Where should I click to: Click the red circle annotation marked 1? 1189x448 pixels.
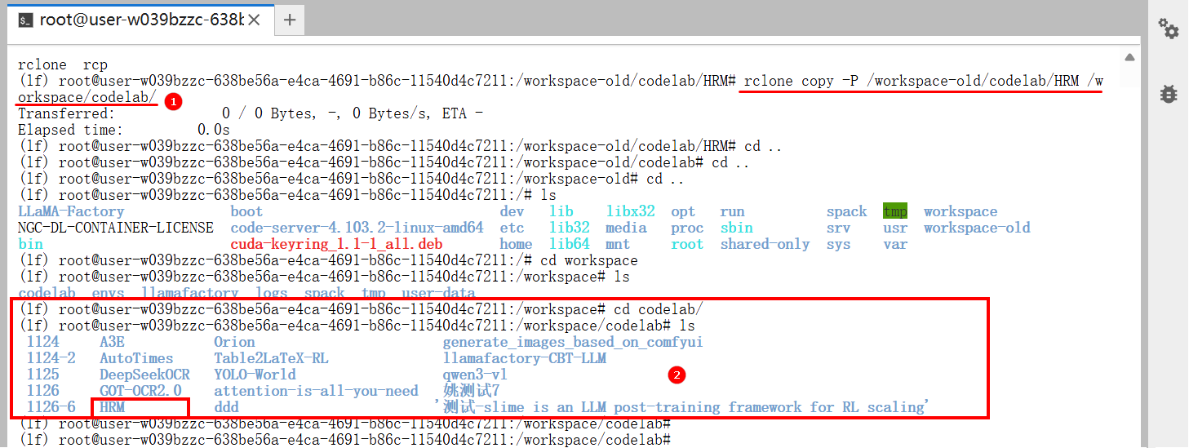[x=172, y=102]
